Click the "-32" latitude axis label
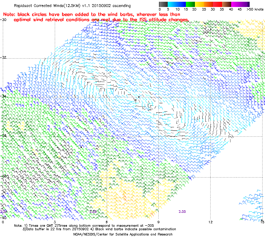The height and width of the screenshot is (240, 265). (3, 57)
